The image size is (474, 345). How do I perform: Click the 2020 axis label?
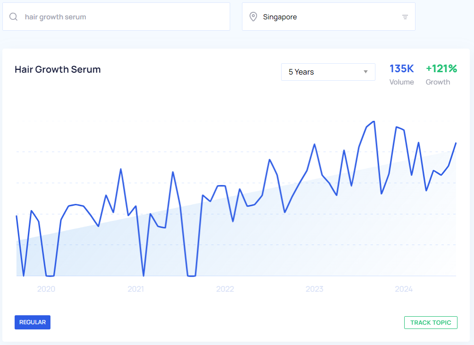(x=46, y=289)
